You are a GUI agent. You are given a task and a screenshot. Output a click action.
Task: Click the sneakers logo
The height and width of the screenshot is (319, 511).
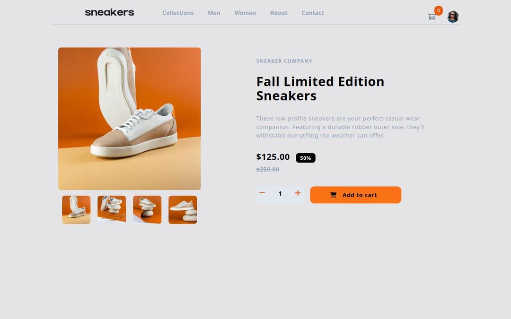pyautogui.click(x=109, y=12)
